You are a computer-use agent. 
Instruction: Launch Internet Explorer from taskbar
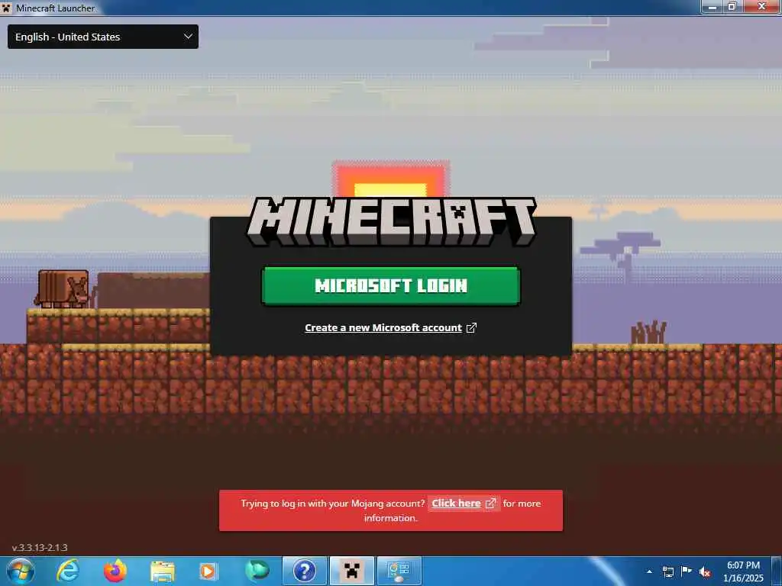[x=68, y=572]
